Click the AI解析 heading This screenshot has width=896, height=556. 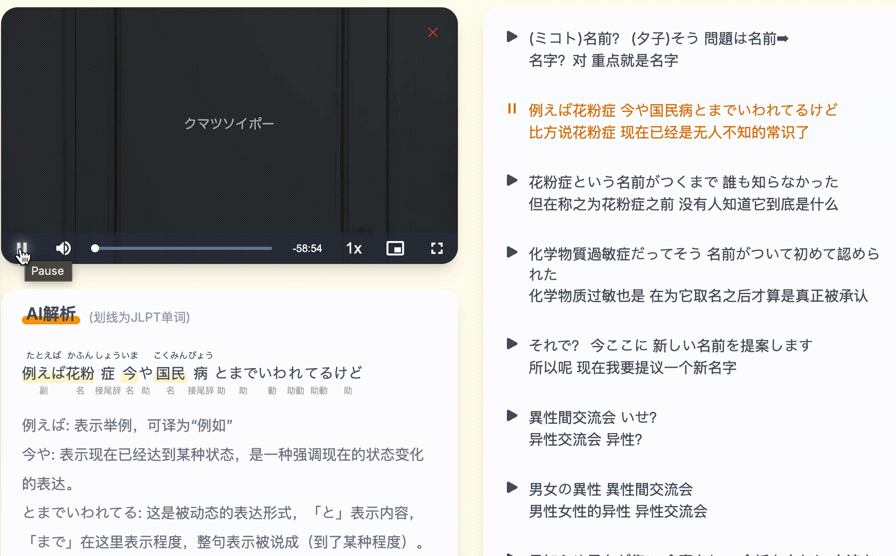(x=51, y=314)
